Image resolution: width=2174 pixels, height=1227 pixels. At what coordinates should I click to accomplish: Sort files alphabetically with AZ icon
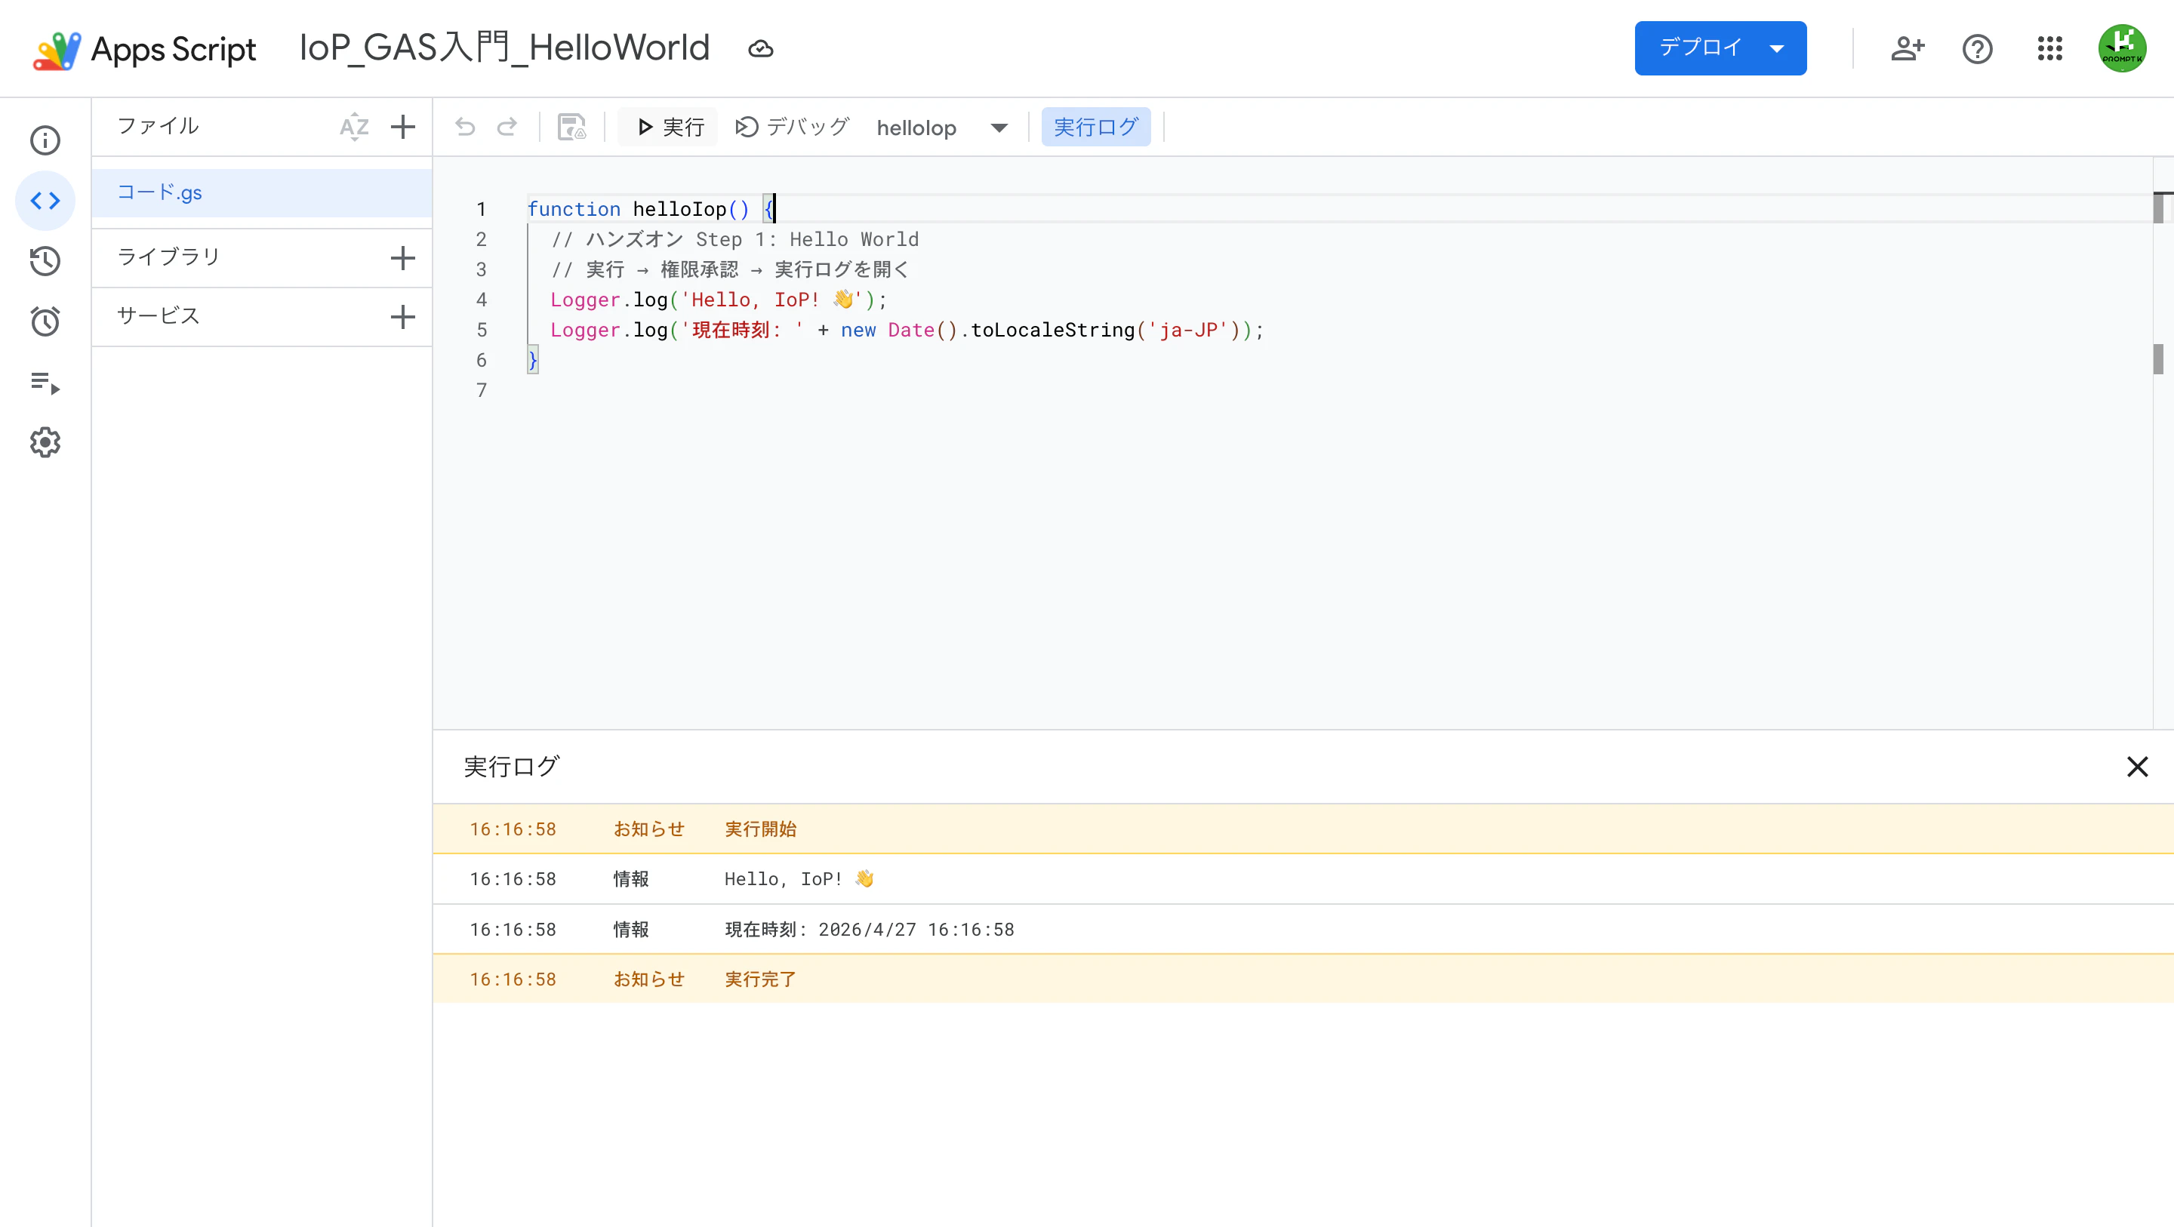355,127
